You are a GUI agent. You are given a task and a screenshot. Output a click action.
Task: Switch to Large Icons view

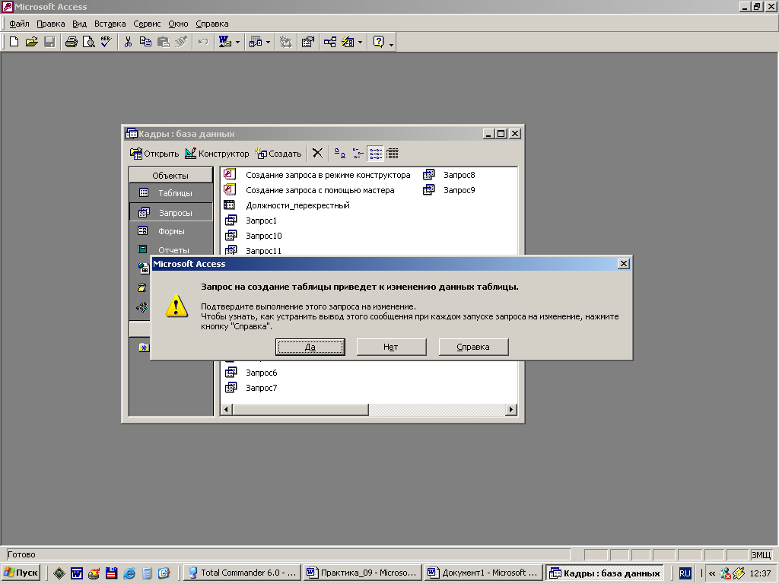(x=340, y=153)
